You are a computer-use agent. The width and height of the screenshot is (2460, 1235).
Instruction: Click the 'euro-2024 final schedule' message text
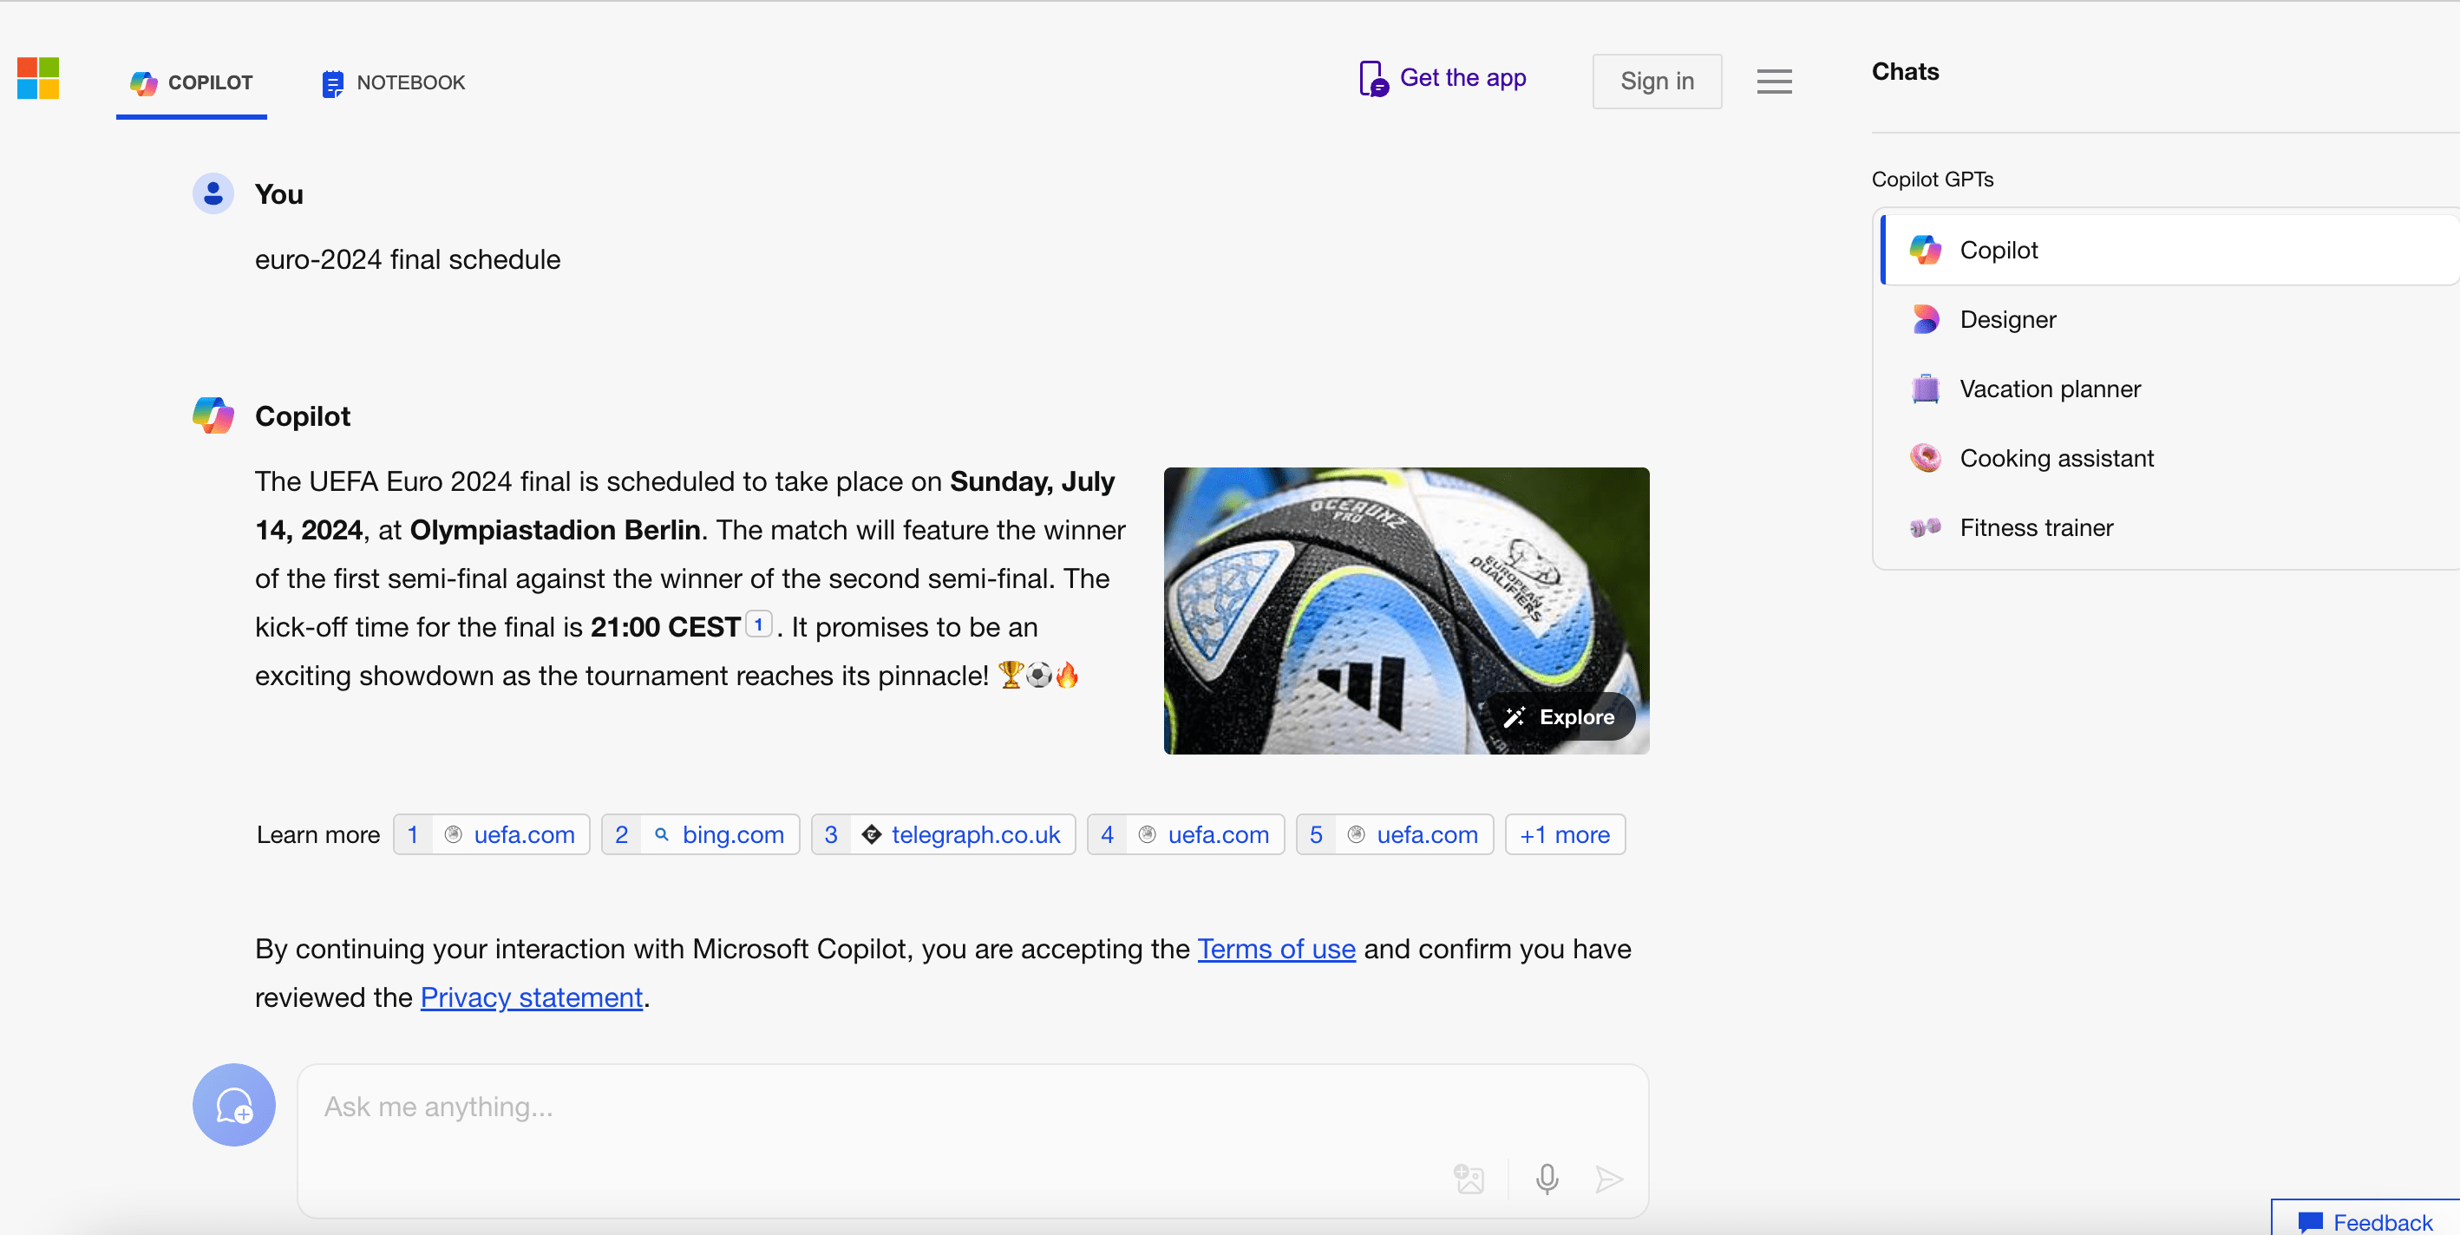[x=408, y=260]
